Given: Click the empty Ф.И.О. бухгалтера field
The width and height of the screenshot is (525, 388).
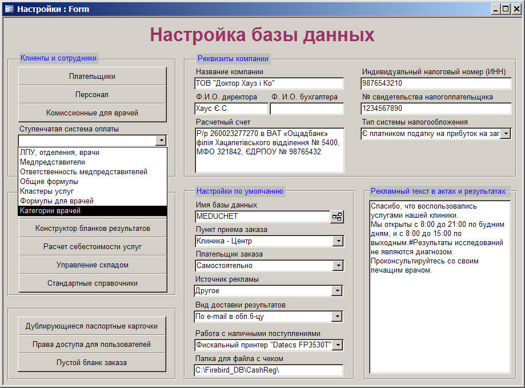Looking at the screenshot, I should pos(307,109).
